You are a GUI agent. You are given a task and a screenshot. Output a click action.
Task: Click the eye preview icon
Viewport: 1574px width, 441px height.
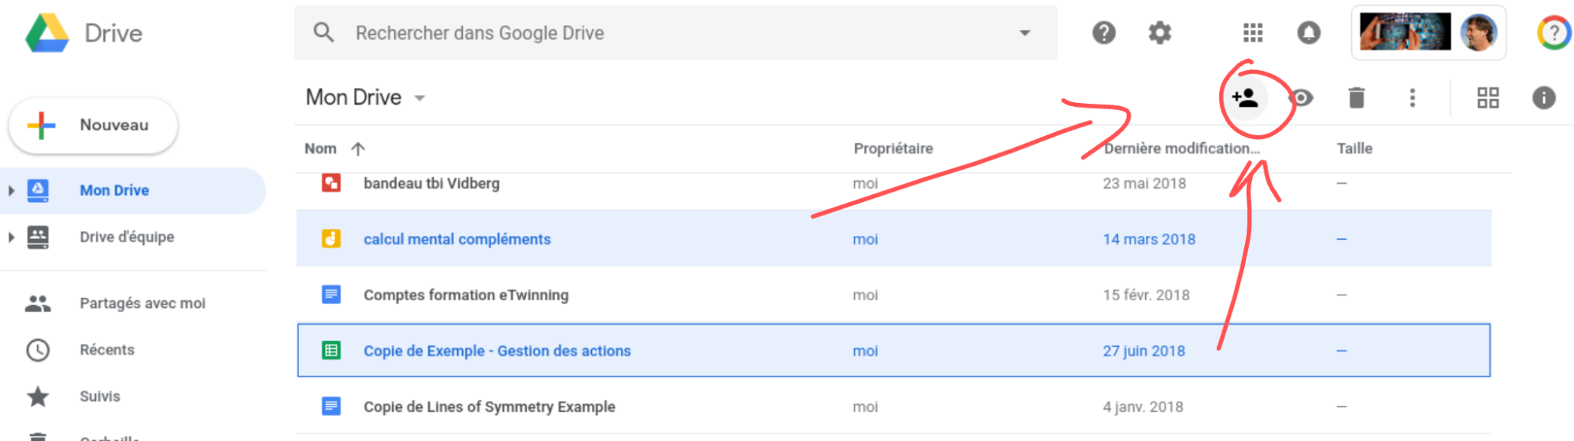pyautogui.click(x=1302, y=98)
